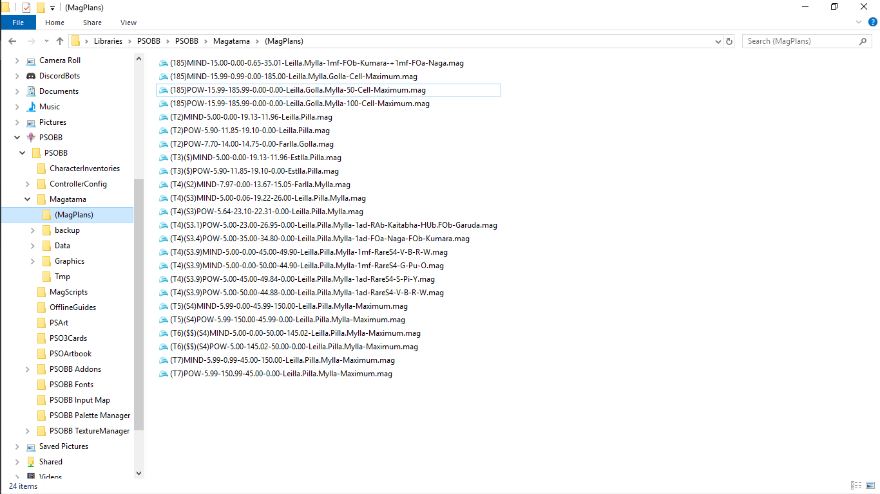This screenshot has width=880, height=494.
Task: Expand the ribbon with the chevron
Action: (858, 23)
